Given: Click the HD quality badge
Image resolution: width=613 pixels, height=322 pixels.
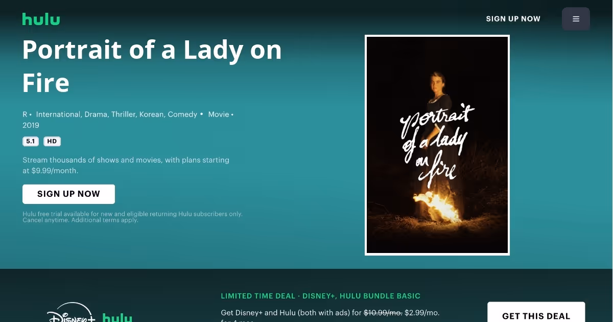Looking at the screenshot, I should pyautogui.click(x=52, y=142).
